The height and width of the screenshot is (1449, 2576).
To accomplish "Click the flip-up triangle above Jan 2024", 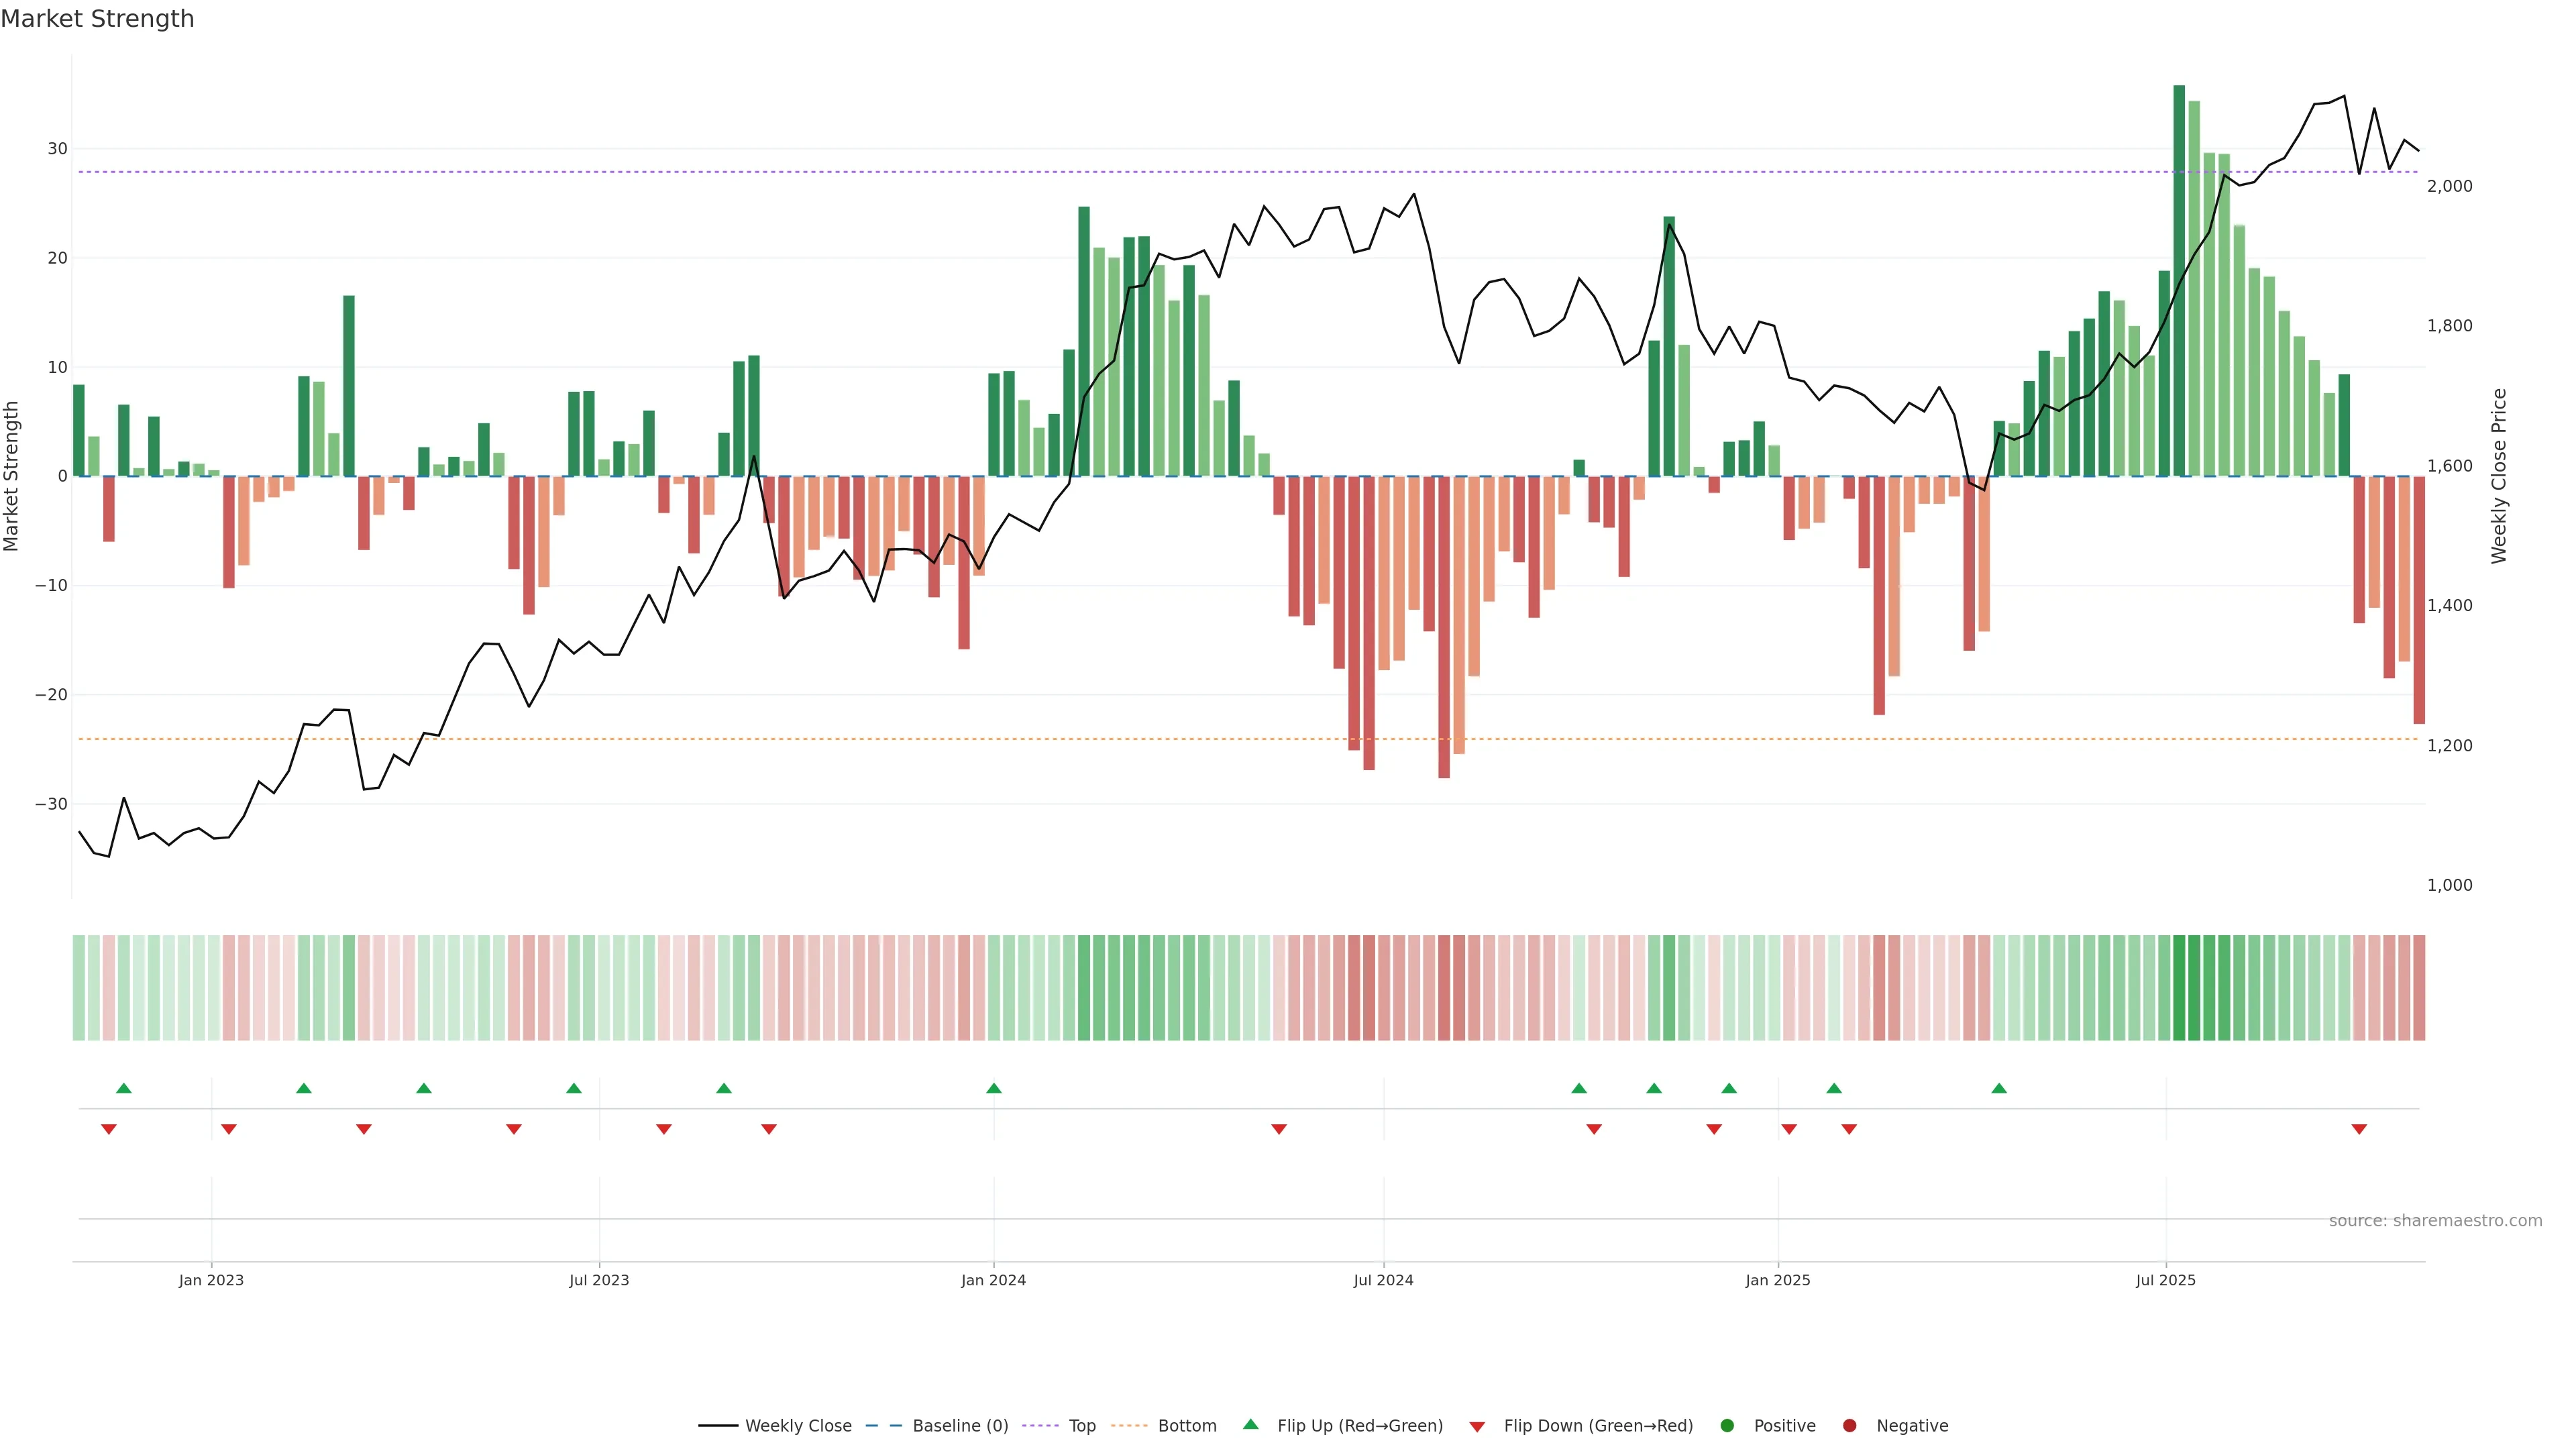I will click(993, 1088).
